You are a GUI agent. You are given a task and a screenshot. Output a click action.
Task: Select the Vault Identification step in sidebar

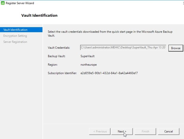(x=15, y=30)
